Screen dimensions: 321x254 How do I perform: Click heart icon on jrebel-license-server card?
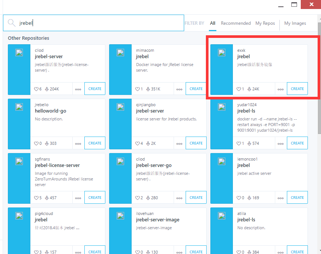(36, 198)
